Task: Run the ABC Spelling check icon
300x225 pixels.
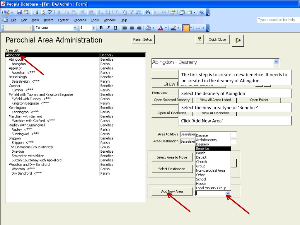Action: pyautogui.click(x=50, y=12)
